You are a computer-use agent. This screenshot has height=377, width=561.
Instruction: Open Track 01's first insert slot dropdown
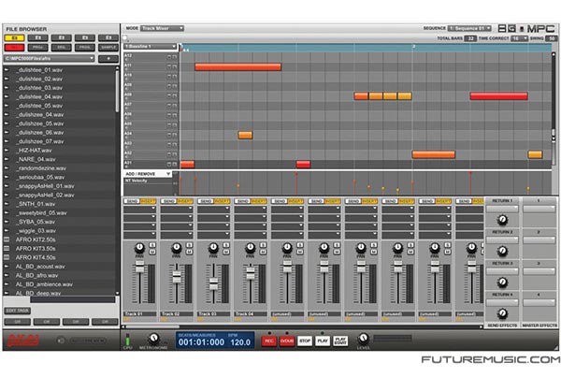139,208
